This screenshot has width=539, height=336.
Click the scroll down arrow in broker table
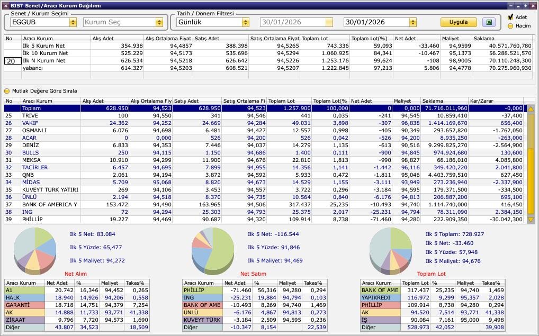click(531, 220)
